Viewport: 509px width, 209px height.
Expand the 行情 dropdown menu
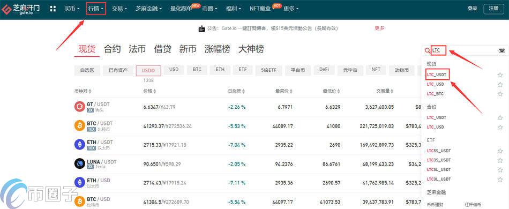(96, 9)
